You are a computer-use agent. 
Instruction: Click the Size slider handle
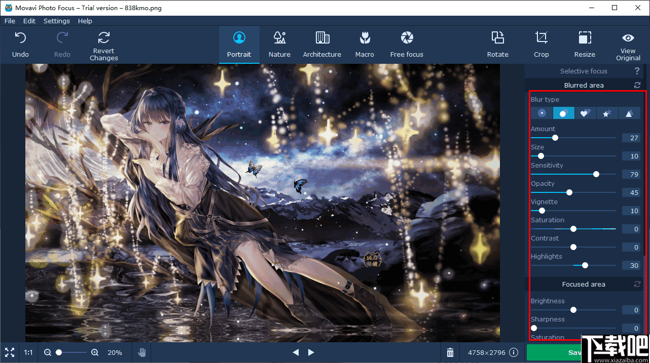[540, 156]
